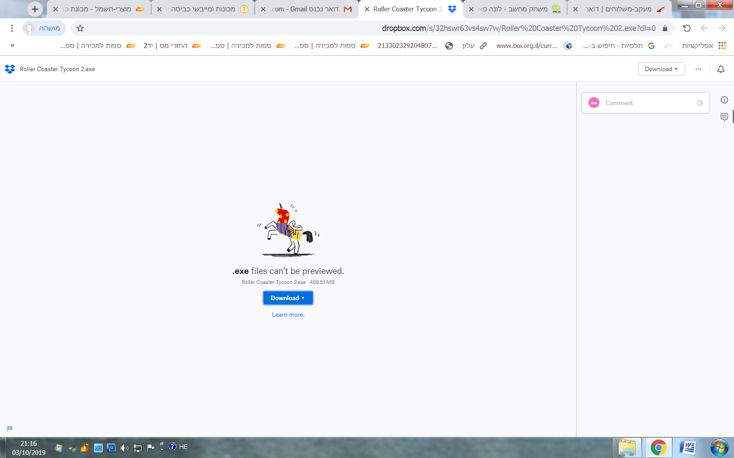Open a new browser tab
The width and height of the screenshot is (734, 458).
coord(35,9)
